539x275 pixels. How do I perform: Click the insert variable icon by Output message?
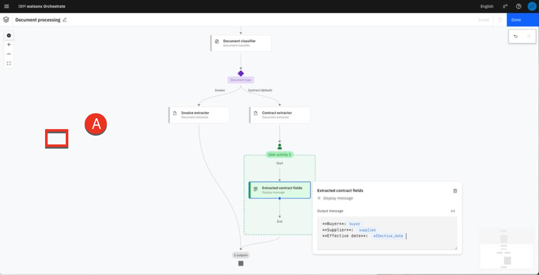[453, 211]
